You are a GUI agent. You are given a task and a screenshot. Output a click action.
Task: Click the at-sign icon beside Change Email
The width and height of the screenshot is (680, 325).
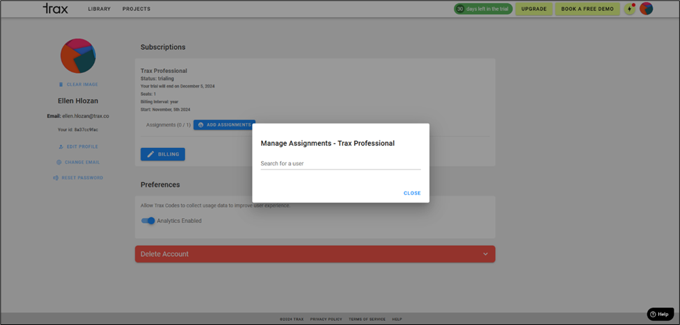59,162
